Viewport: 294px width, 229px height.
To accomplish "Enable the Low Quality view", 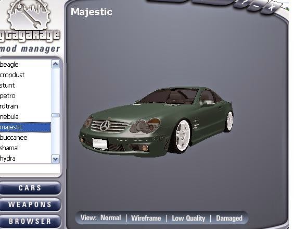I will pos(188,218).
